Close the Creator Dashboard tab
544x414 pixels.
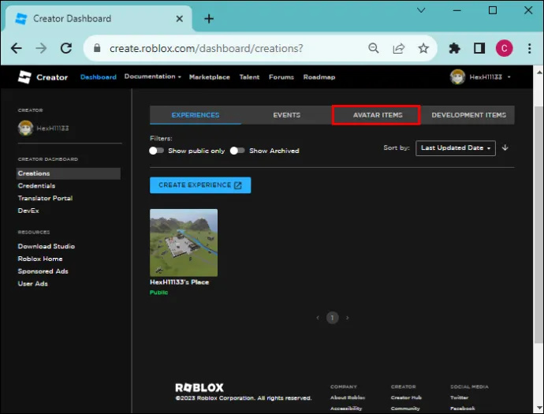point(180,19)
